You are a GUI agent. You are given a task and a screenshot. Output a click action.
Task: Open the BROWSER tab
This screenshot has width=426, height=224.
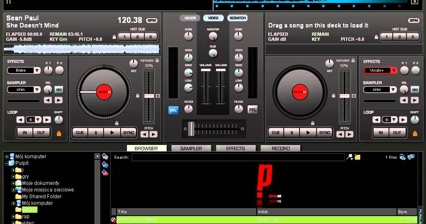click(146, 148)
